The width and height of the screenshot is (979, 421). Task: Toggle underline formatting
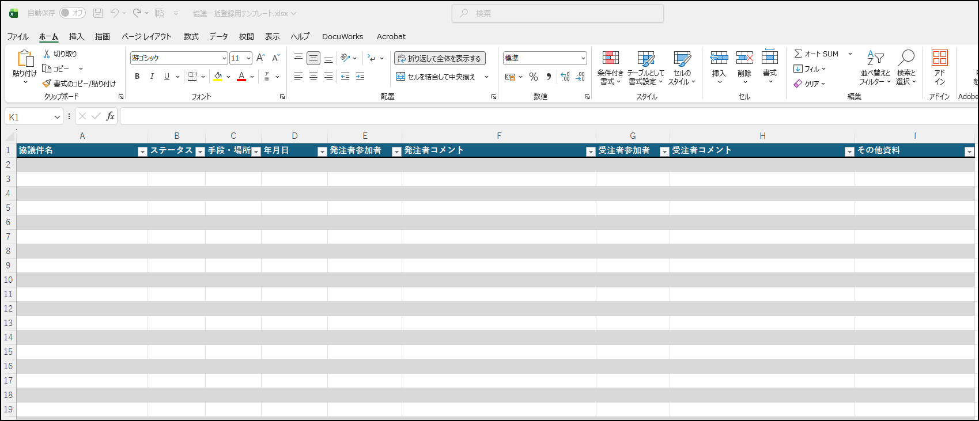[x=167, y=77]
